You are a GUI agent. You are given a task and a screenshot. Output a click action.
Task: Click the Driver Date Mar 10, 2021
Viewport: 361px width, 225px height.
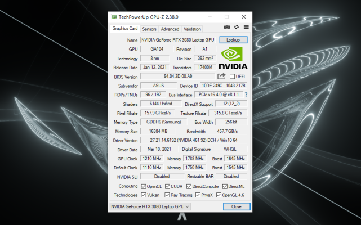click(159, 149)
